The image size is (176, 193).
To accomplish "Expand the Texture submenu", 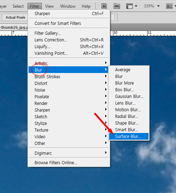I will [x=69, y=130].
